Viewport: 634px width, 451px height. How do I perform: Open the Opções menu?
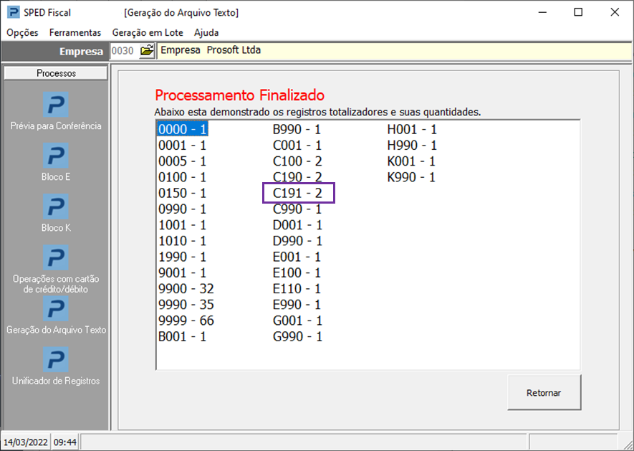tap(22, 32)
